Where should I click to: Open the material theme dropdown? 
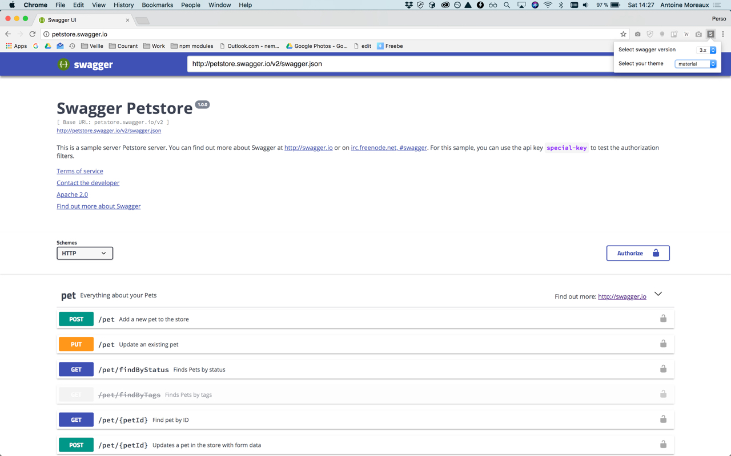tap(696, 64)
